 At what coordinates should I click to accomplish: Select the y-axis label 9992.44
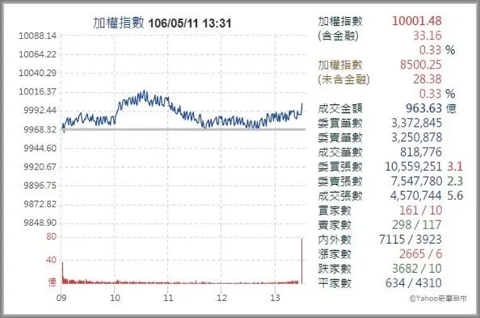pos(40,111)
